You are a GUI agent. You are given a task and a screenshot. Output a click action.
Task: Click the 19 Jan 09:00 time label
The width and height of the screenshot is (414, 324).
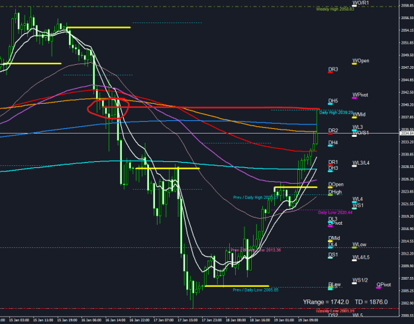coord(308,320)
